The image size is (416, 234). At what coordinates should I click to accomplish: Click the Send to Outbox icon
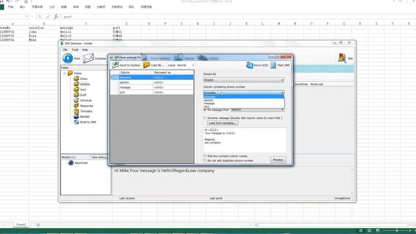click(x=115, y=65)
